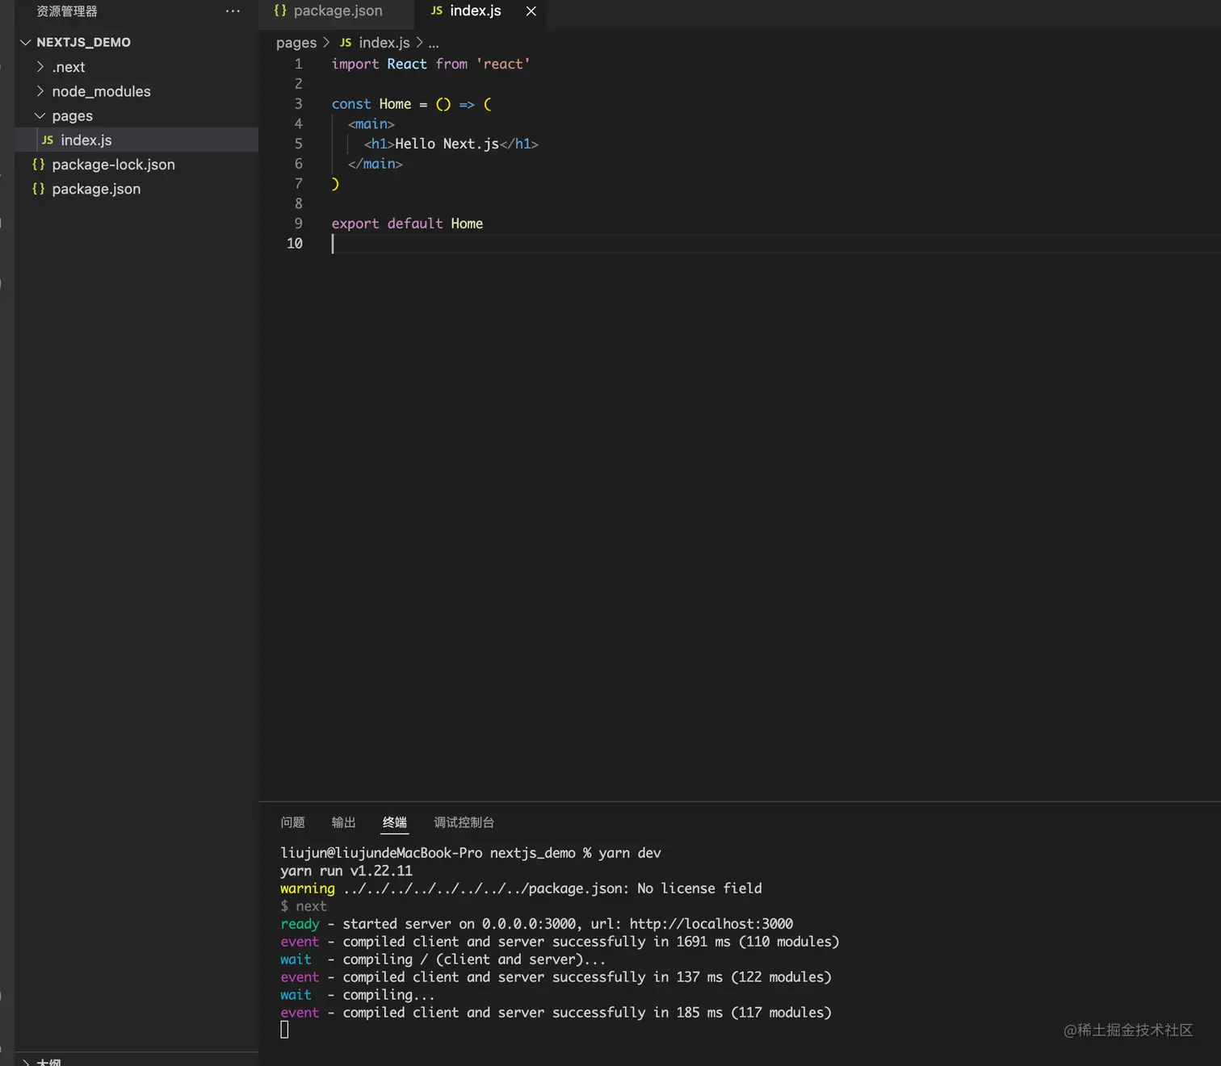Open the explorer more actions ellipsis menu
Screen dimensions: 1221x1066
pos(233,11)
